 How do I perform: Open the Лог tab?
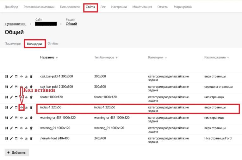point(103,7)
